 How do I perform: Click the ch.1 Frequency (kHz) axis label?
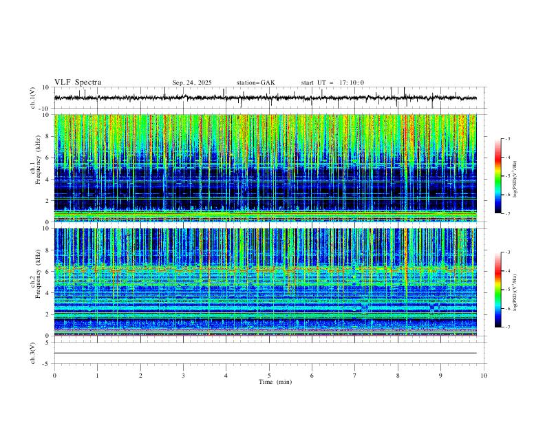pyautogui.click(x=35, y=160)
